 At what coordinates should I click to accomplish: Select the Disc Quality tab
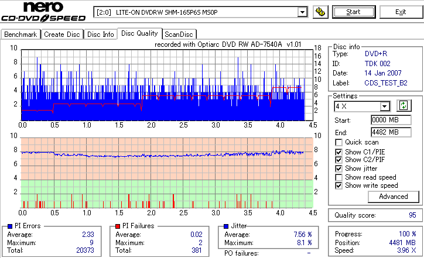pyautogui.click(x=139, y=33)
